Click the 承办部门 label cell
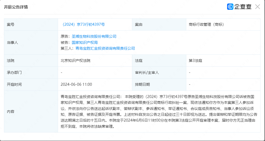Screen dimensions: 265x141 tap(31, 72)
